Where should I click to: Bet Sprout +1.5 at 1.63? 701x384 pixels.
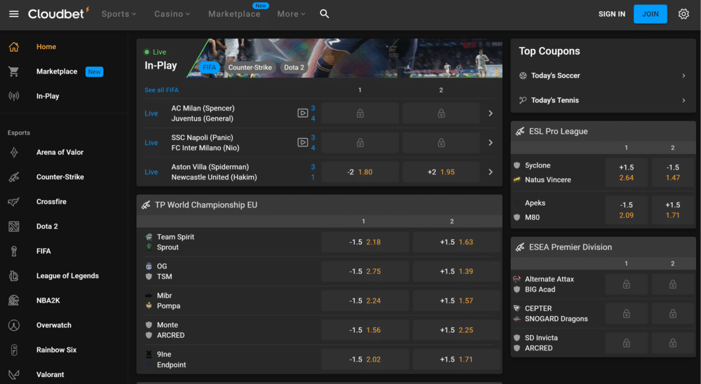point(456,242)
